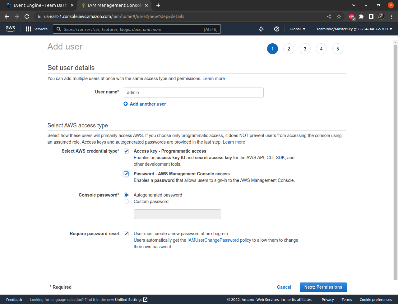Click the User name input field
The image size is (398, 304).
(x=194, y=93)
